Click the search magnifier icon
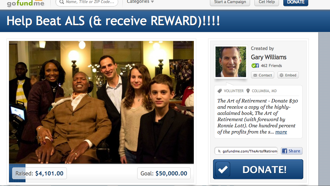This screenshot has width=330, height=186. (x=62, y=2)
